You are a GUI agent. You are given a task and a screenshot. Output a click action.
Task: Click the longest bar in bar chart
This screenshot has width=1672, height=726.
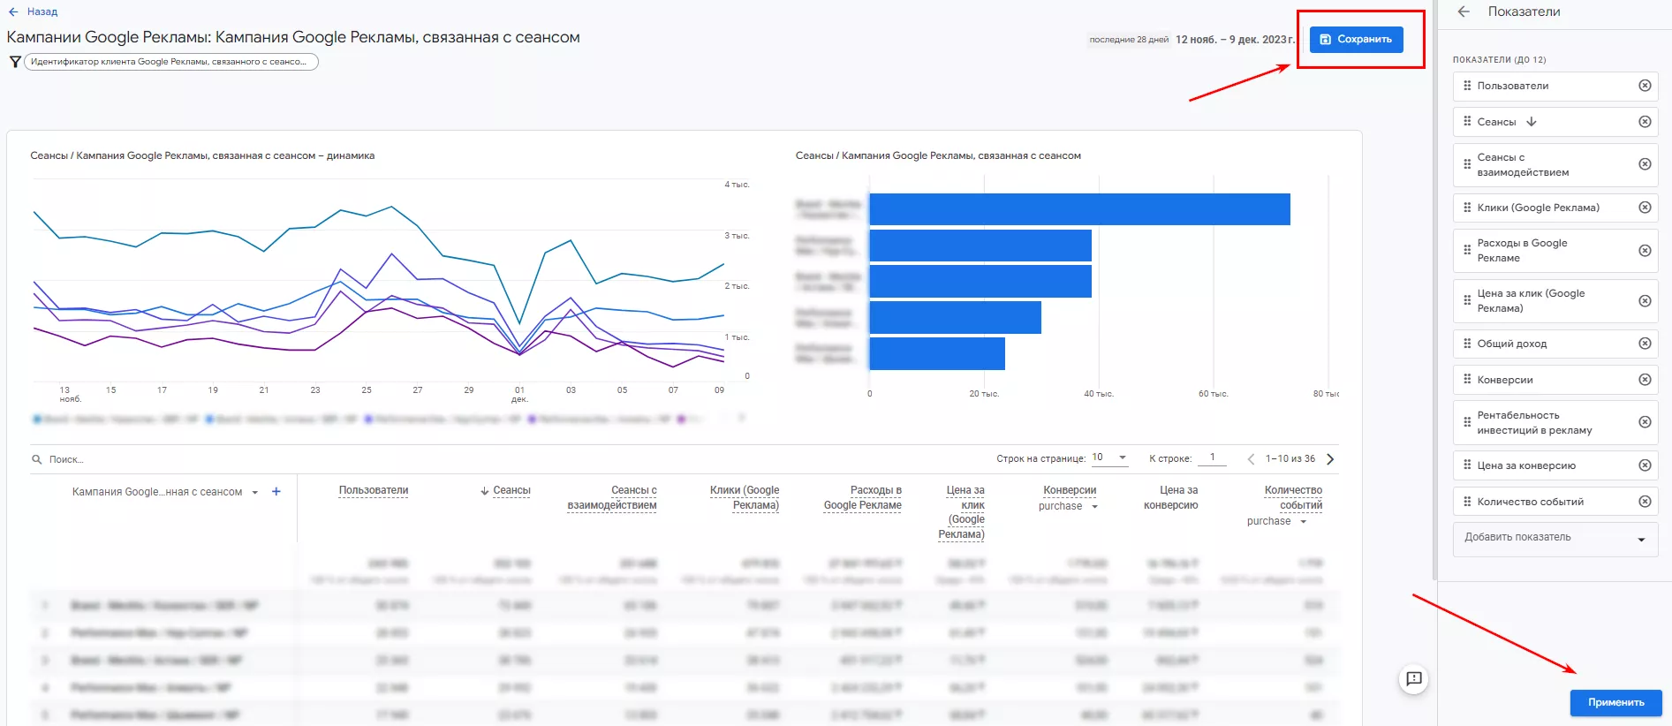1079,209
